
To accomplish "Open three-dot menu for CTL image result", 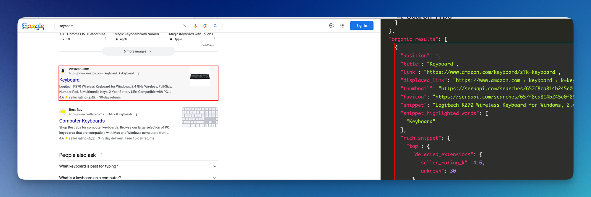I will (x=105, y=39).
